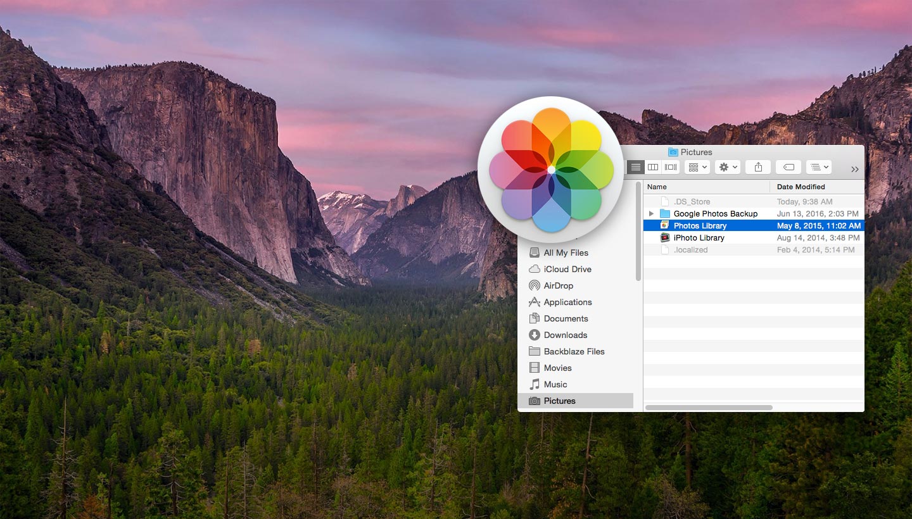912x519 pixels.
Task: Select Backblaze Files in the sidebar
Action: tap(574, 351)
